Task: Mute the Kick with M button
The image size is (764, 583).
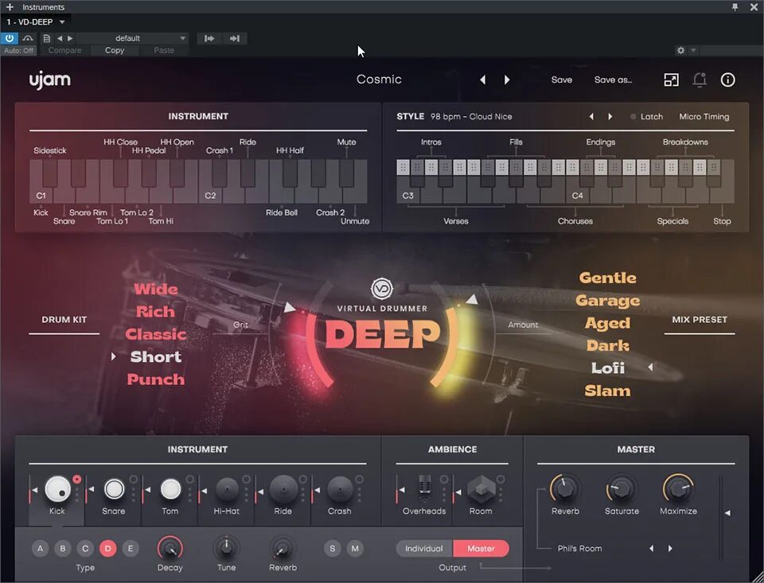Action: 355,549
